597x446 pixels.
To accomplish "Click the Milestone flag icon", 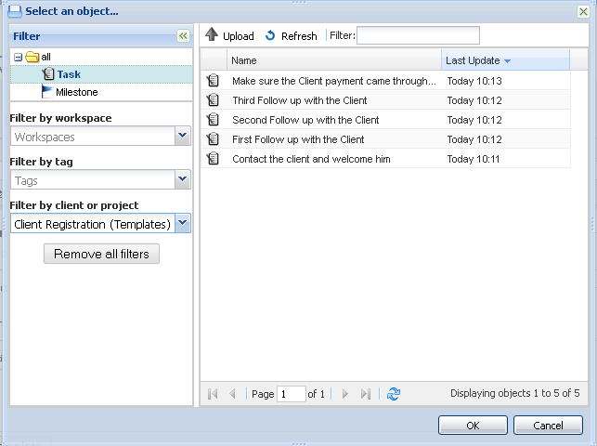I will [46, 91].
